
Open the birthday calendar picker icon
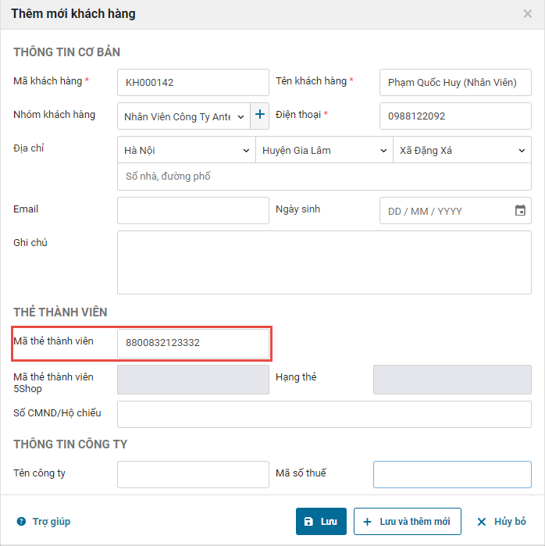click(520, 211)
